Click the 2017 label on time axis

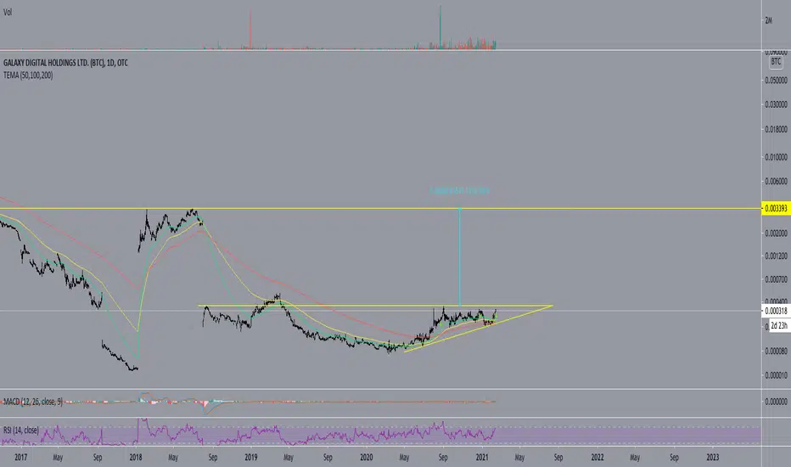click(20, 458)
